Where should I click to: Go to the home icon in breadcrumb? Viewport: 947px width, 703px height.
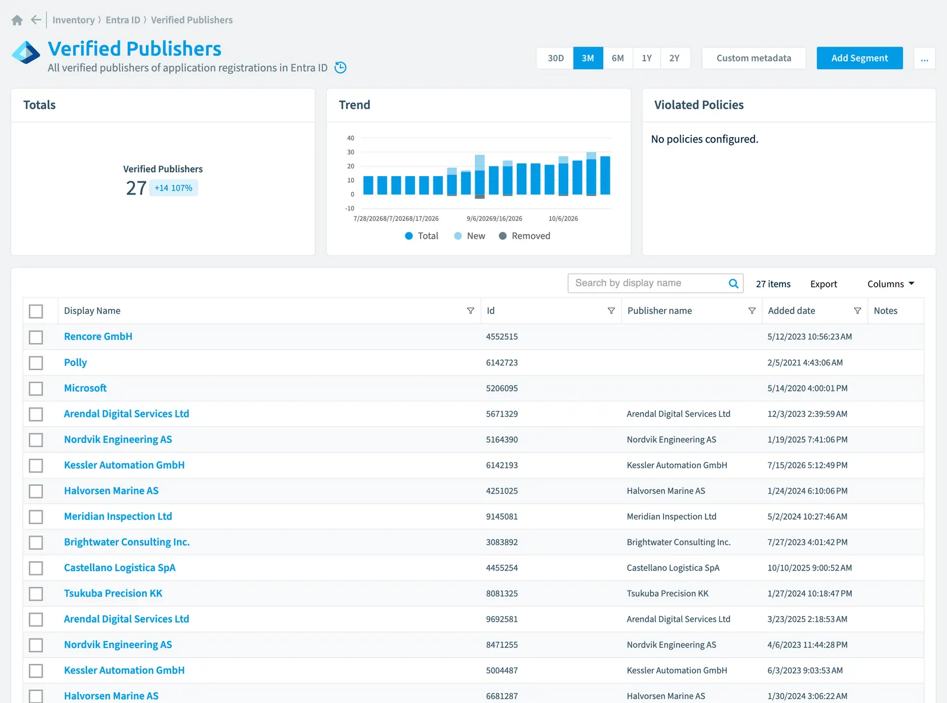tap(17, 20)
